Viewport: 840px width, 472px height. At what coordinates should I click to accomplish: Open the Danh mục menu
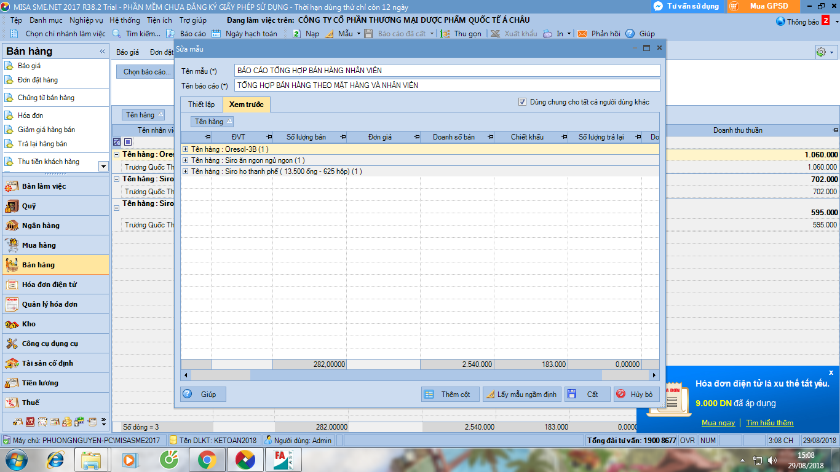pyautogui.click(x=46, y=20)
